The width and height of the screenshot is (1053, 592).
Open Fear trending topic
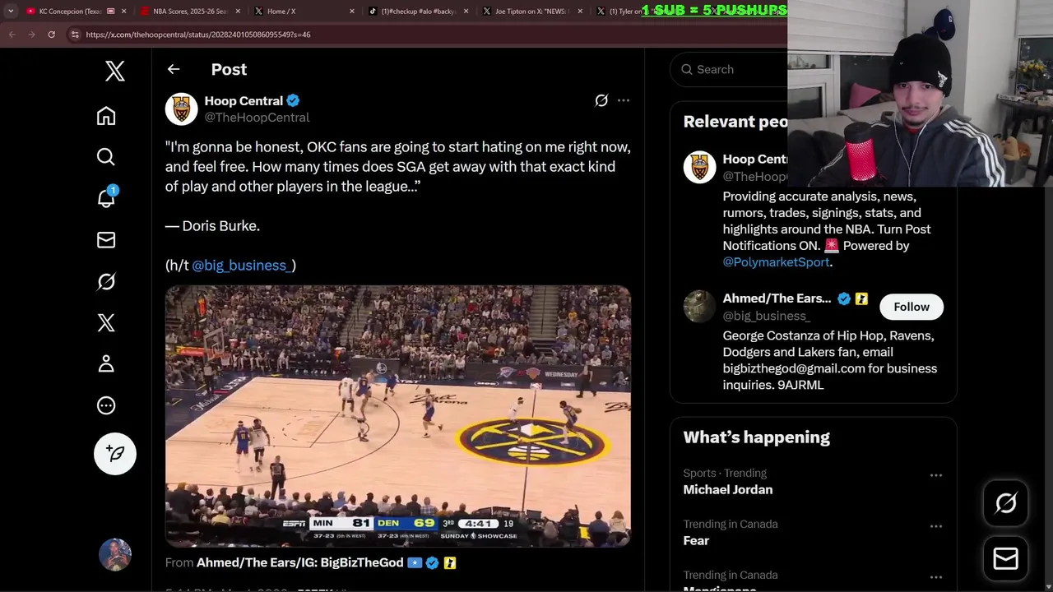(696, 541)
